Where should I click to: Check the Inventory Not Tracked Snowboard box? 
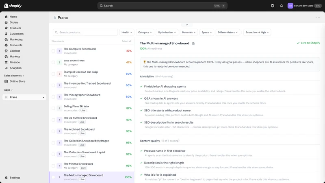[x=53, y=85]
